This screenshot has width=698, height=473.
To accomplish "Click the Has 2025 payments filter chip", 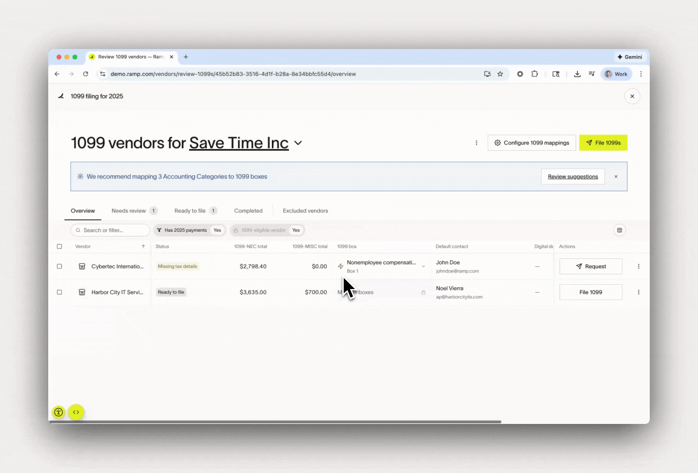I will click(x=189, y=230).
